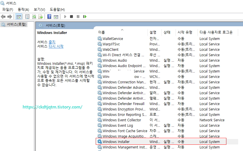Click the Back arrow toolbar icon
The image size is (243, 151).
click(3, 17)
